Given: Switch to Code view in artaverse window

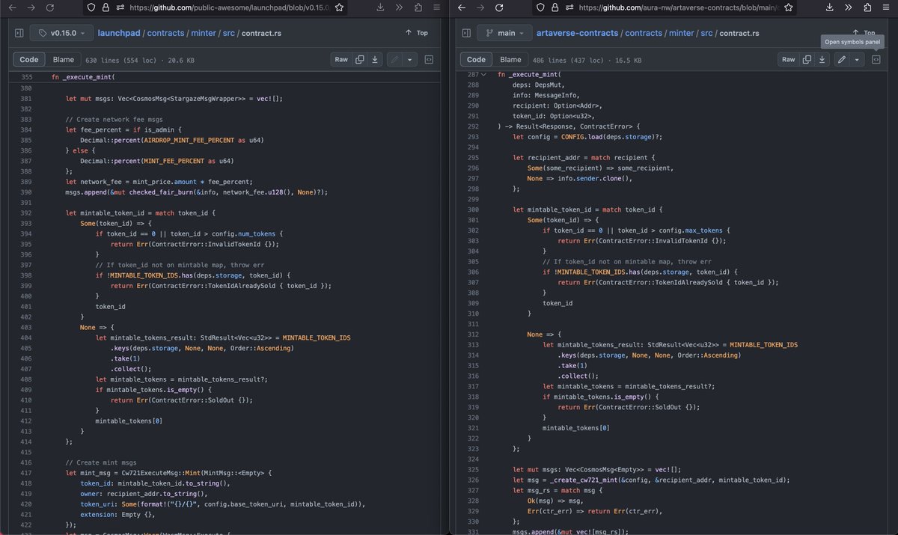Looking at the screenshot, I should [477, 59].
